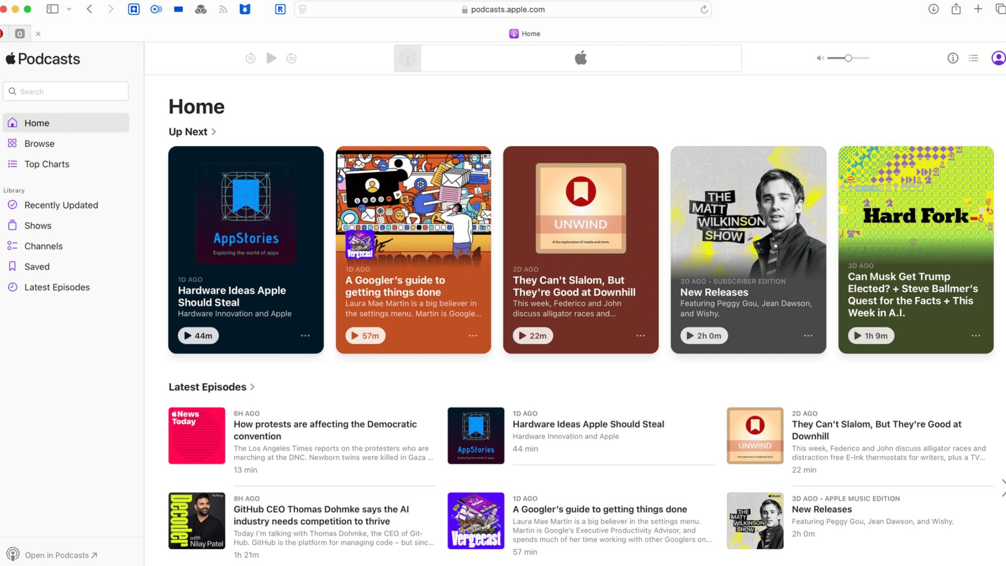Click the podcasts.apple.com address bar

(x=503, y=9)
